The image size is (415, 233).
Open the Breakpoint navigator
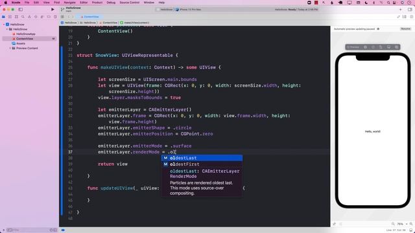tap(49, 17)
